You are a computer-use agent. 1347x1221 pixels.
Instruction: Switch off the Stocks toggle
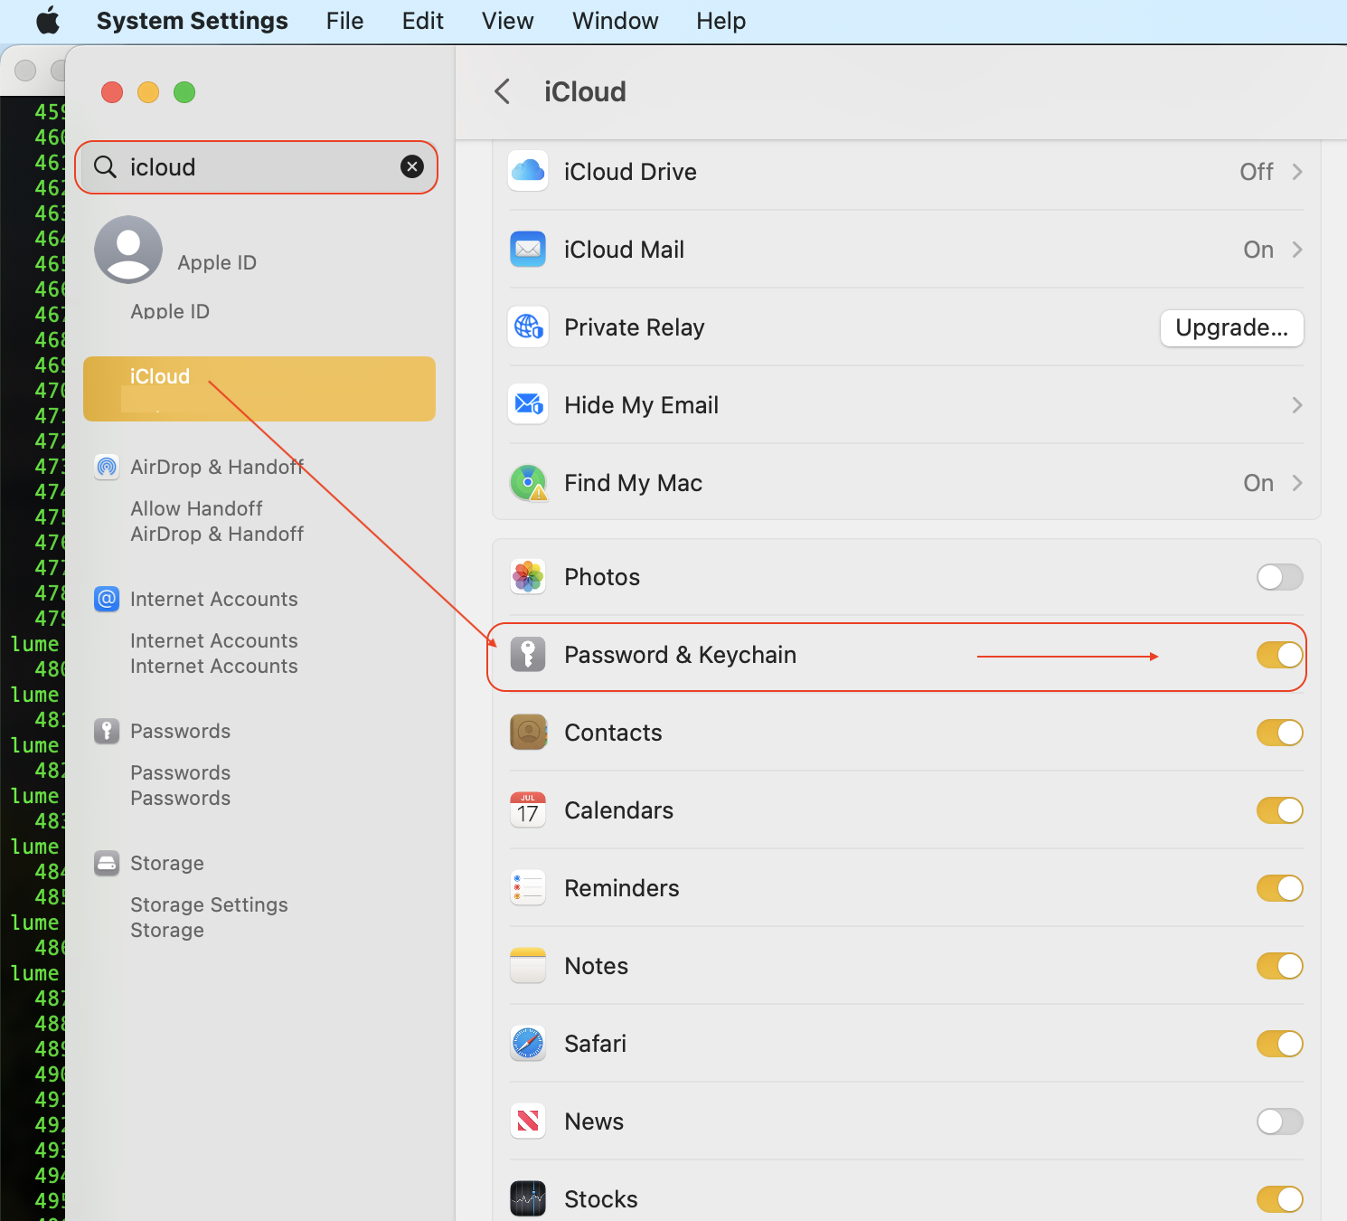[1280, 1199]
